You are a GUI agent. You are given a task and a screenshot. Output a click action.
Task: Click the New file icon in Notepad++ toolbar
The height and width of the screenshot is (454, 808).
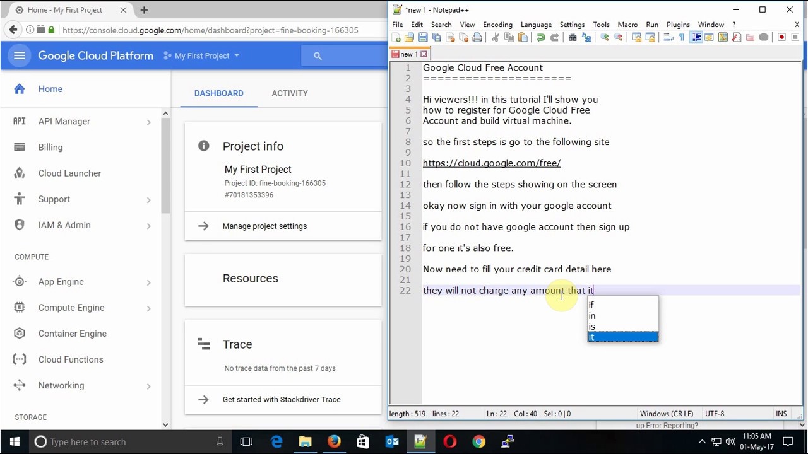(x=396, y=38)
